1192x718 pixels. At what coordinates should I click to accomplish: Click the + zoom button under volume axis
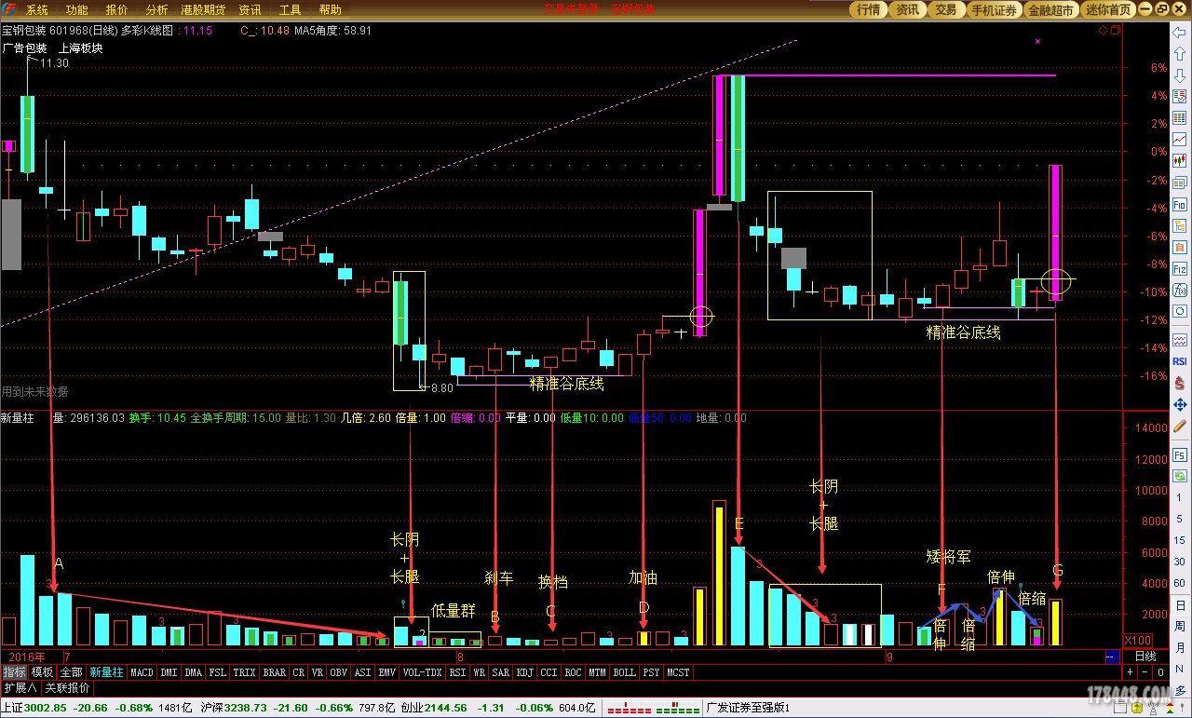[x=1131, y=672]
